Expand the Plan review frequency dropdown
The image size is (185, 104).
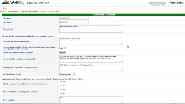coord(67,74)
